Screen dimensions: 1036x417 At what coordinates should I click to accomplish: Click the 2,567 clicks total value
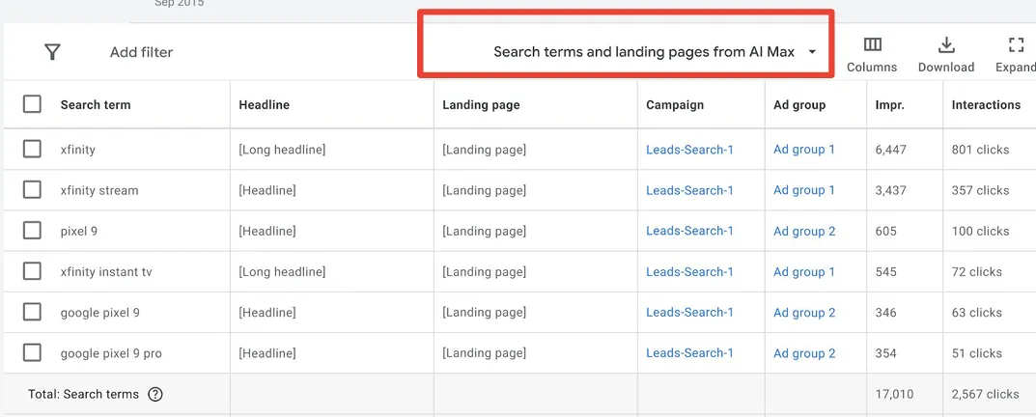click(986, 394)
